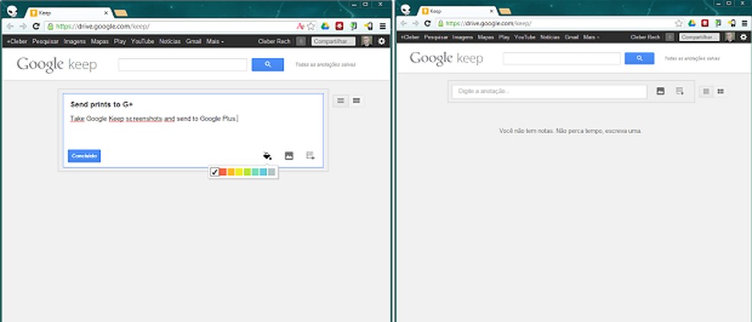
Task: Switch to grid view in left Keep window
Action: pos(356,101)
